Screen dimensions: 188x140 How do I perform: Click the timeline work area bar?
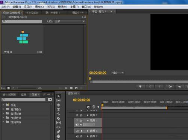coord(134,108)
